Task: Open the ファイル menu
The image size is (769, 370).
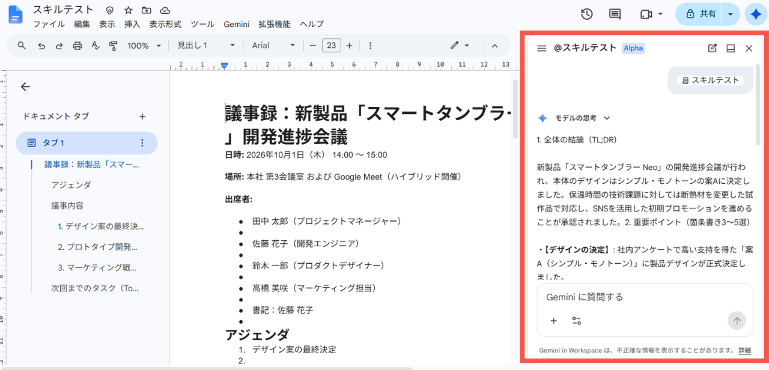Action: (x=49, y=24)
